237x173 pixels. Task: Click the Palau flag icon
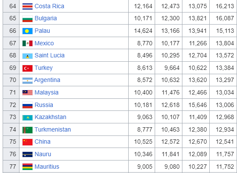(x=27, y=31)
